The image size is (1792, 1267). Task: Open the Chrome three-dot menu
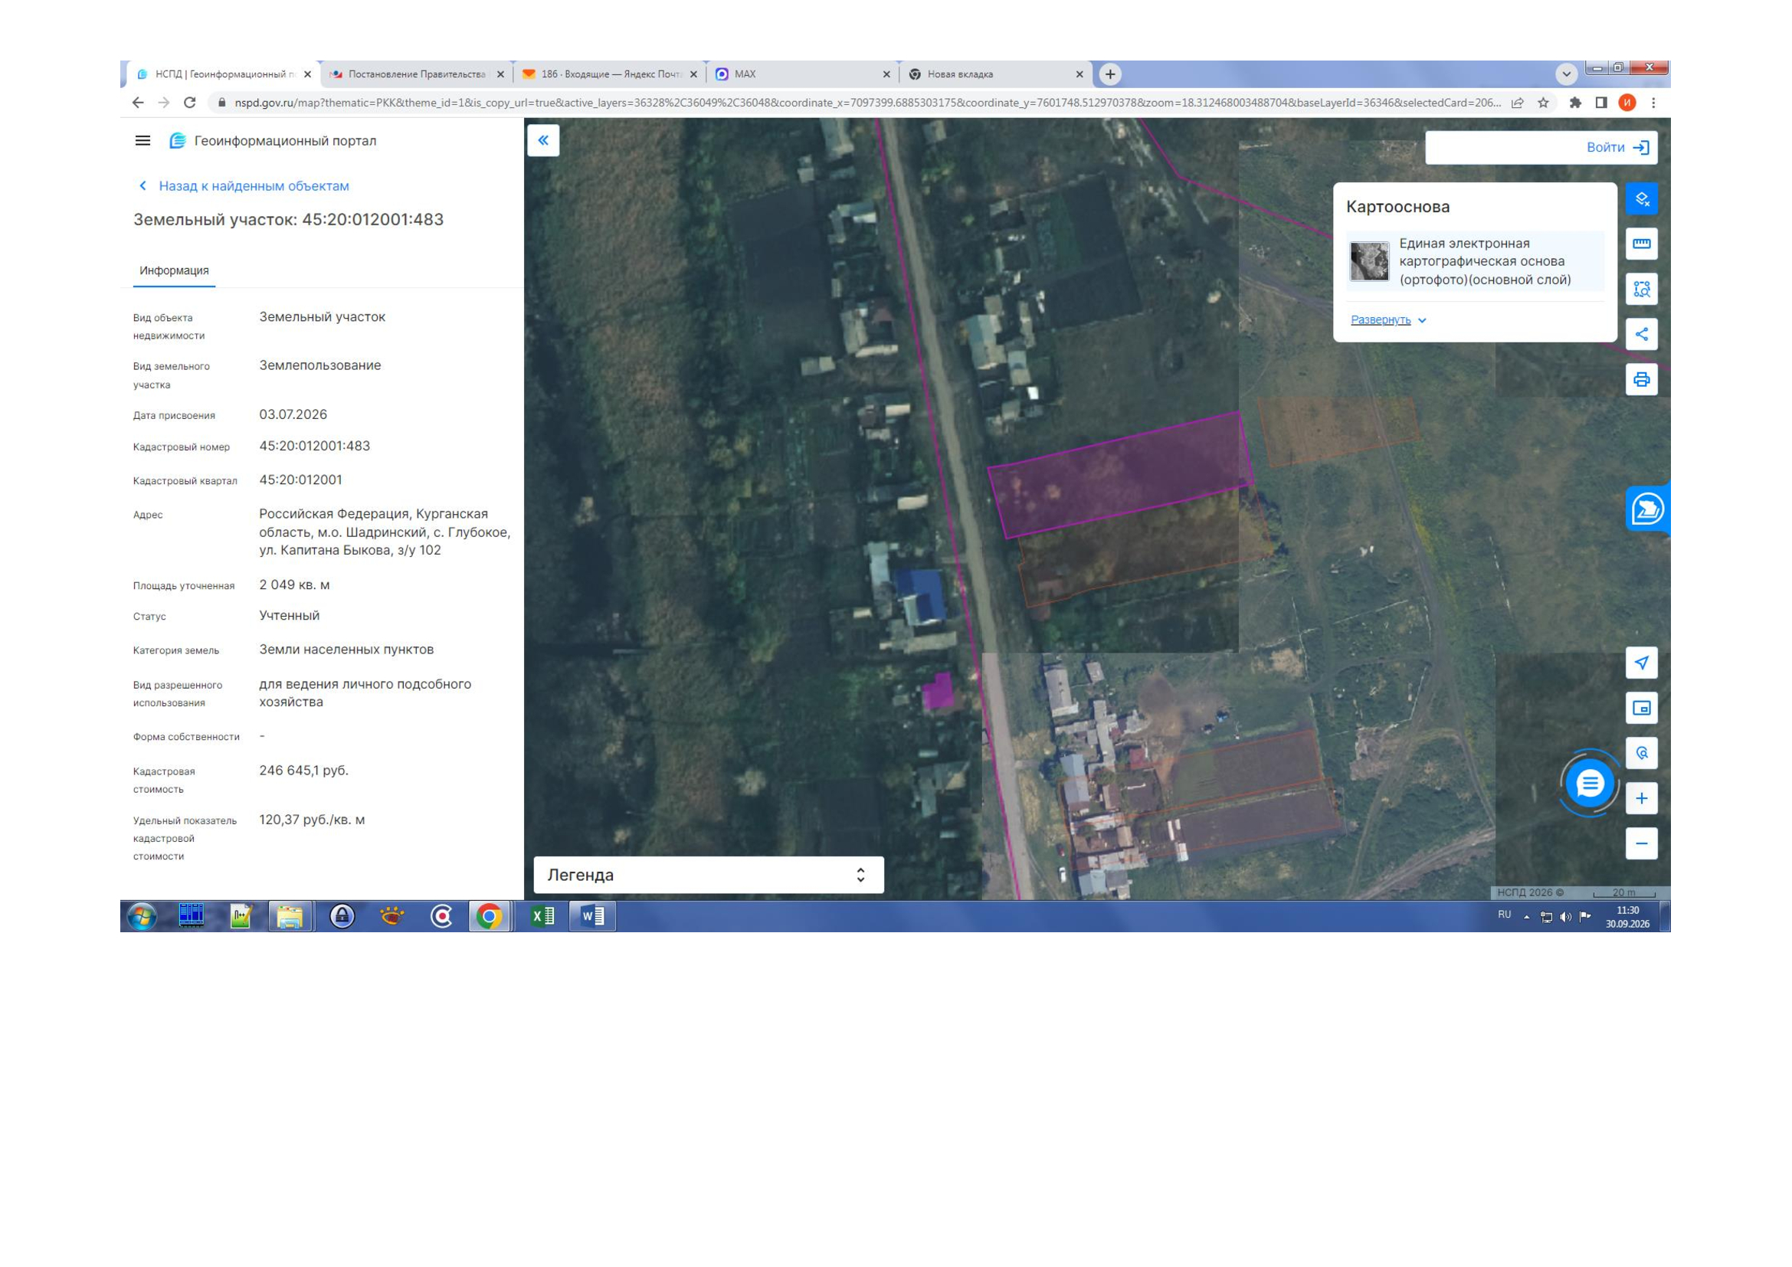[1653, 103]
